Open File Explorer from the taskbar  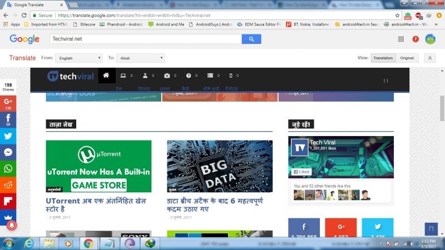(x=49, y=243)
